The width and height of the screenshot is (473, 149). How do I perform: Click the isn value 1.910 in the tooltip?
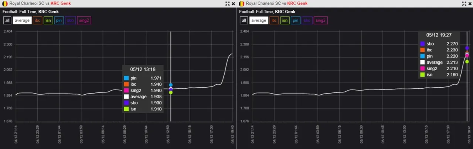click(x=156, y=109)
